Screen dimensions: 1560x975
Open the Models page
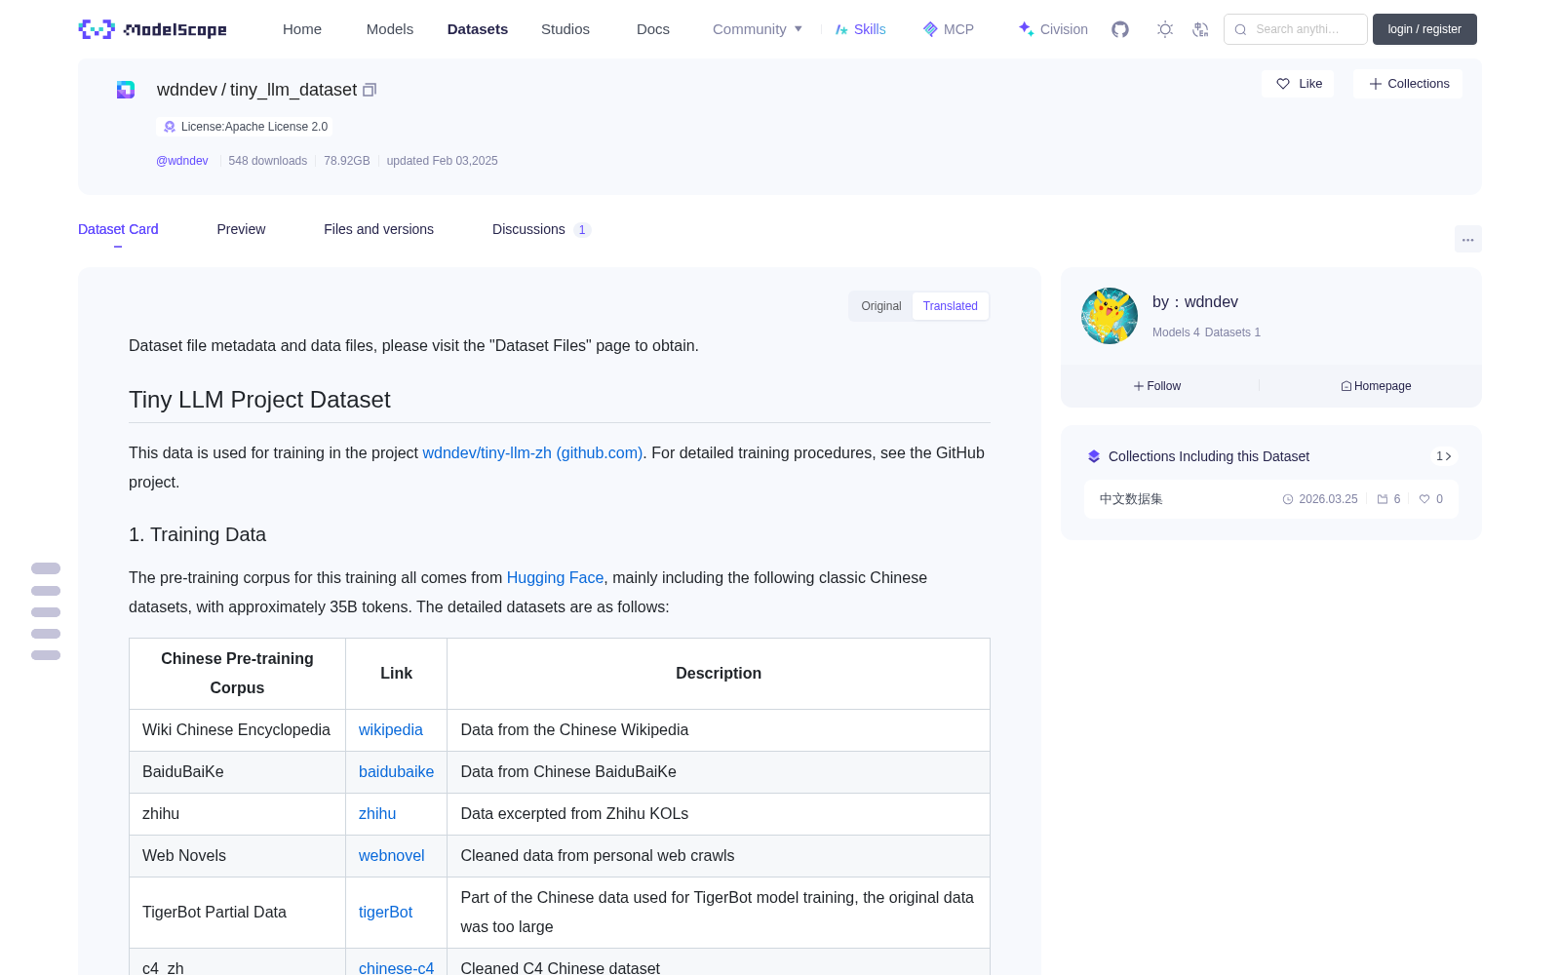pyautogui.click(x=390, y=29)
